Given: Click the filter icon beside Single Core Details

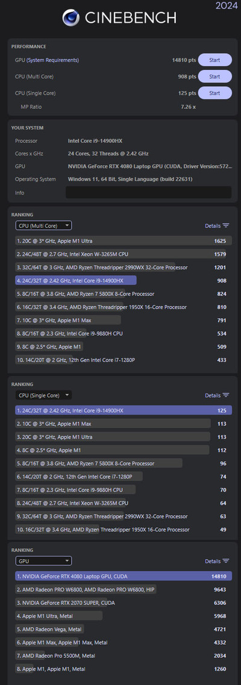Looking at the screenshot, I should (226, 395).
